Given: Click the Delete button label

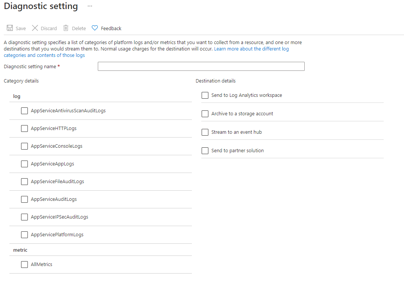Looking at the screenshot, I should click(x=79, y=28).
